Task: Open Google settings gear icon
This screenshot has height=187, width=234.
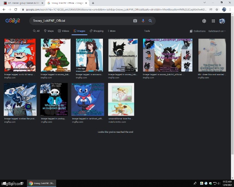Action: point(204,21)
